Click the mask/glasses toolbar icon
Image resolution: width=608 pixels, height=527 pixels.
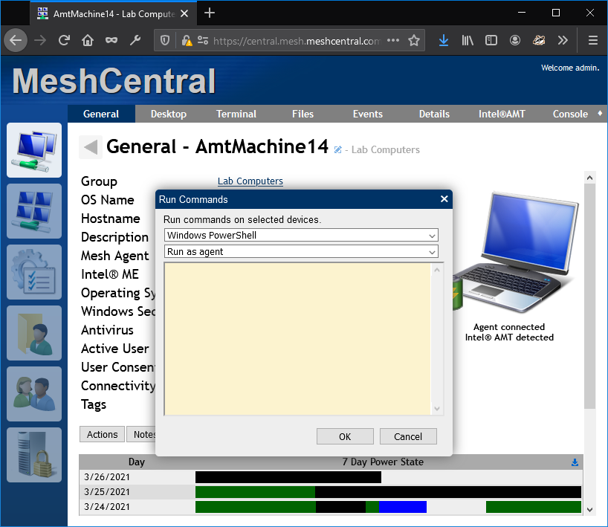(x=111, y=40)
